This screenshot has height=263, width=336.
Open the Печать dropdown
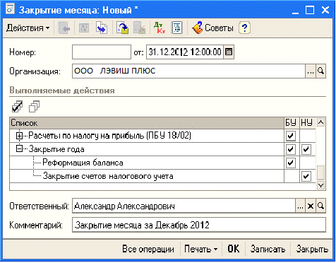point(200,249)
